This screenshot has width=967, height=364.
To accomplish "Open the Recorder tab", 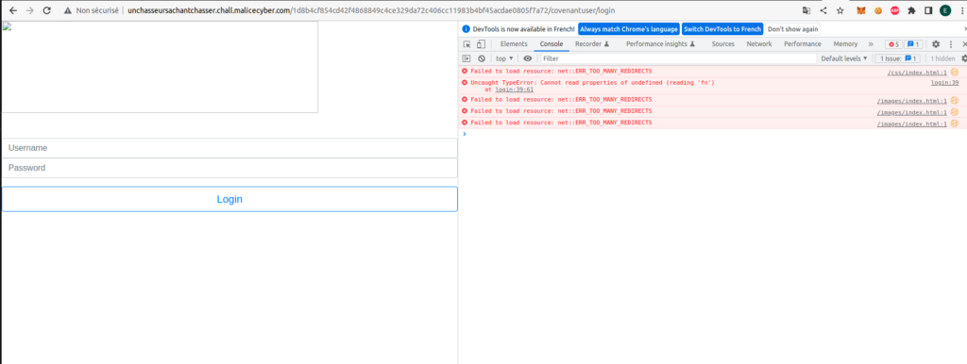I will click(x=592, y=43).
